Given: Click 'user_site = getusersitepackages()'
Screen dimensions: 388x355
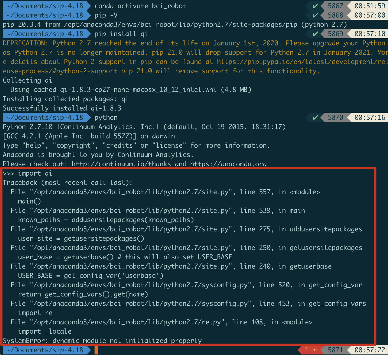Looking at the screenshot, I should click(x=81, y=238).
